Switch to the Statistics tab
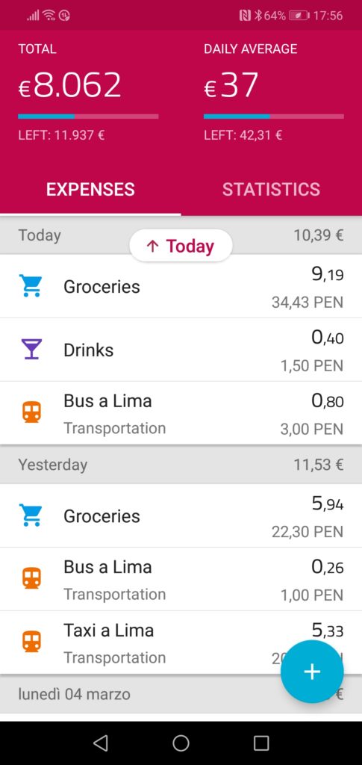The width and height of the screenshot is (362, 765). pyautogui.click(x=272, y=189)
